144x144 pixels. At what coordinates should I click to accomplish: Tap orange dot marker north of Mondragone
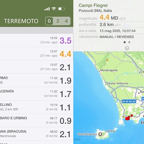107,60
